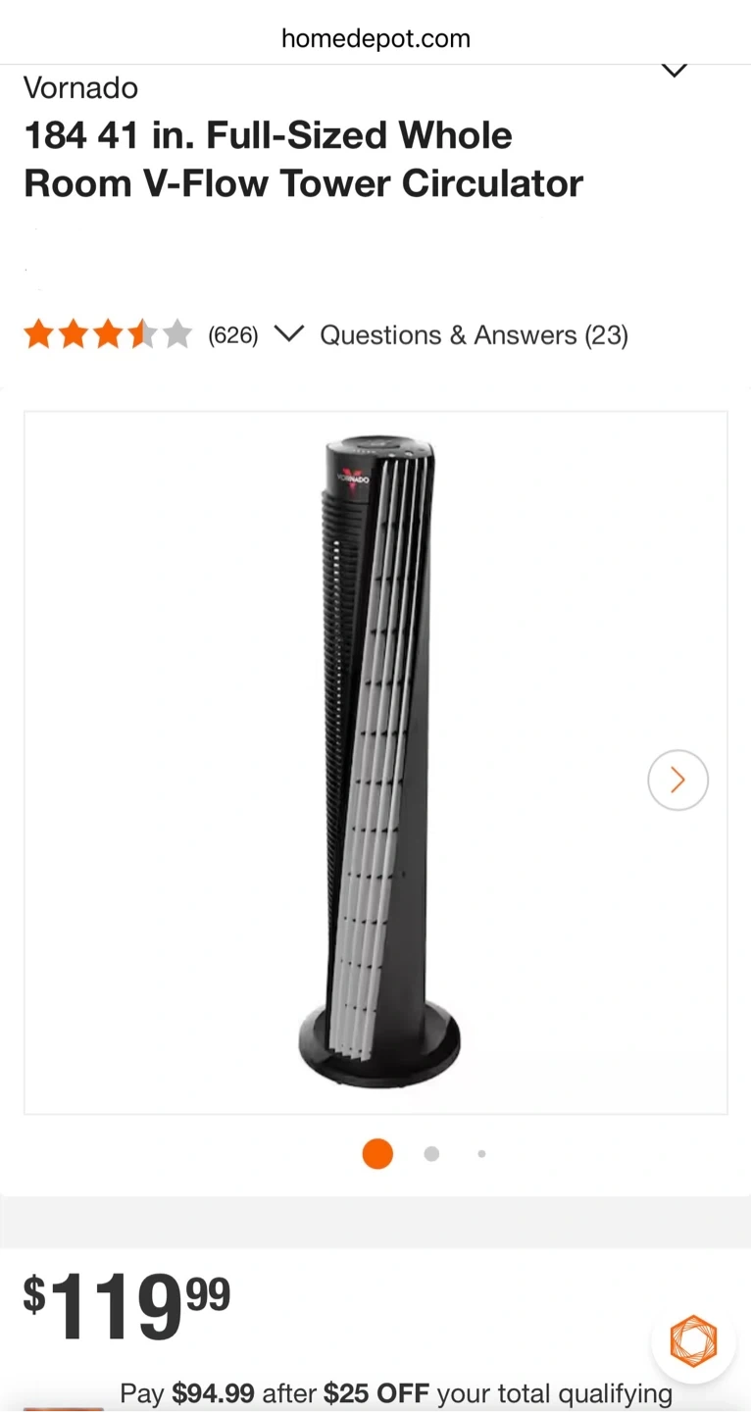Collapse header using top-right chevron

(x=674, y=71)
